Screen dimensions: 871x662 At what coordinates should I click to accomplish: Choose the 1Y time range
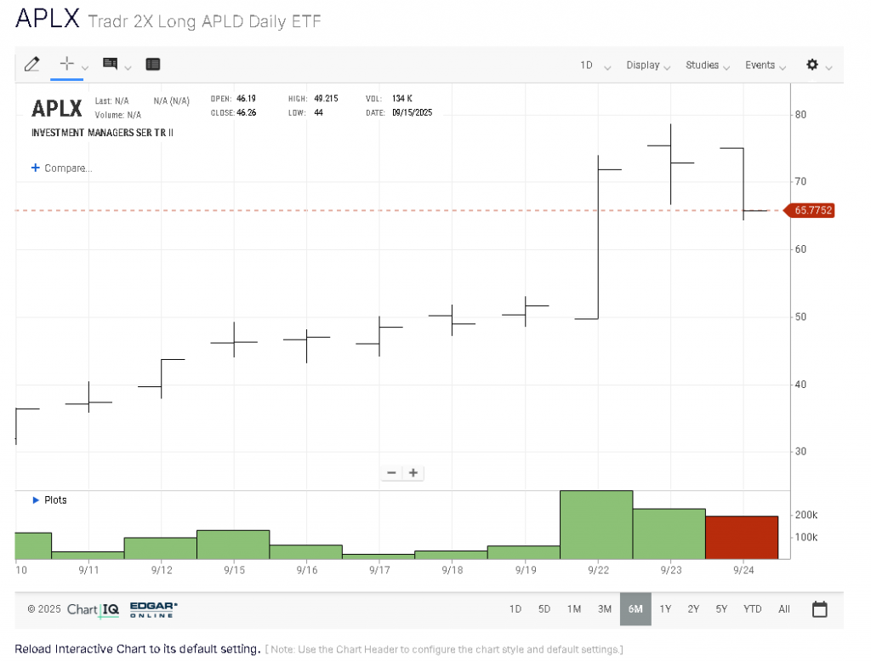click(x=666, y=609)
